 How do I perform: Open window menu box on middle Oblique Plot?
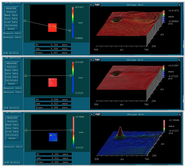pos(92,60)
